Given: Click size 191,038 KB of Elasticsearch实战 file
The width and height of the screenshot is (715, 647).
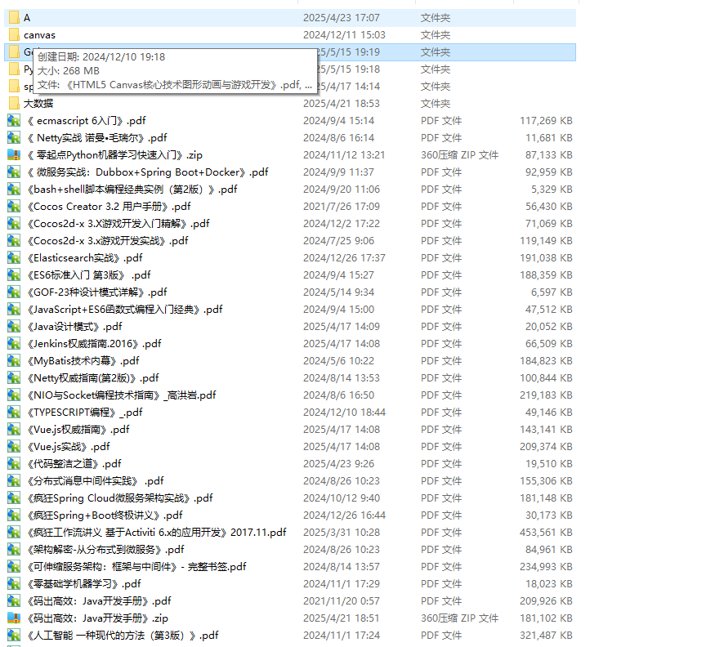Looking at the screenshot, I should (x=546, y=258).
